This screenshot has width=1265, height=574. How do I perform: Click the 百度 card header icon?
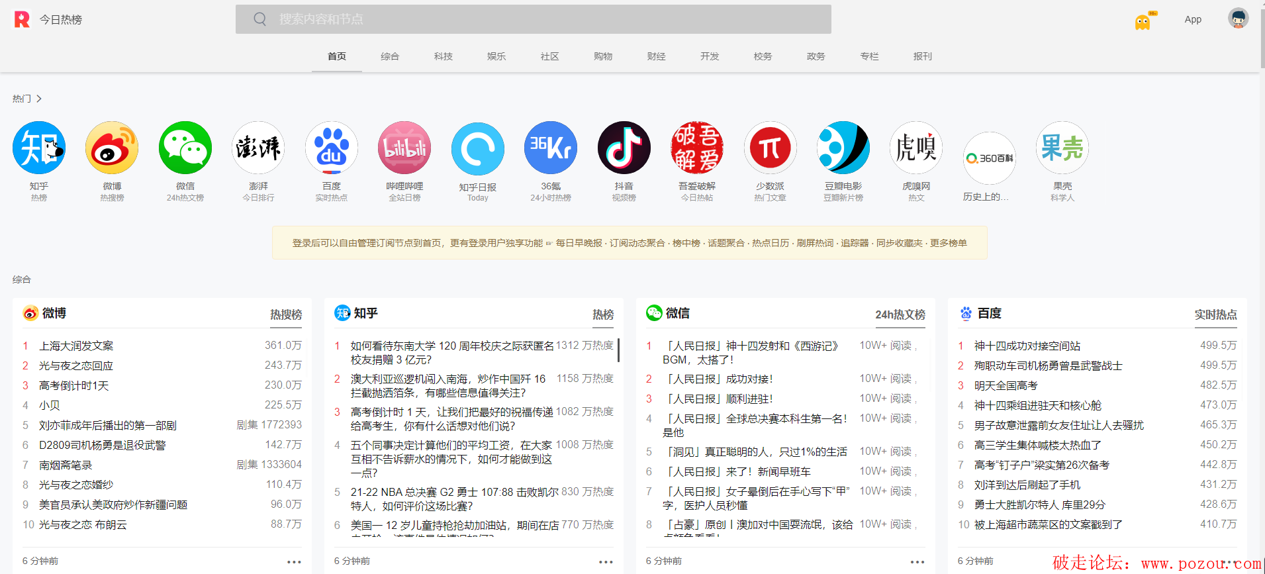point(966,313)
